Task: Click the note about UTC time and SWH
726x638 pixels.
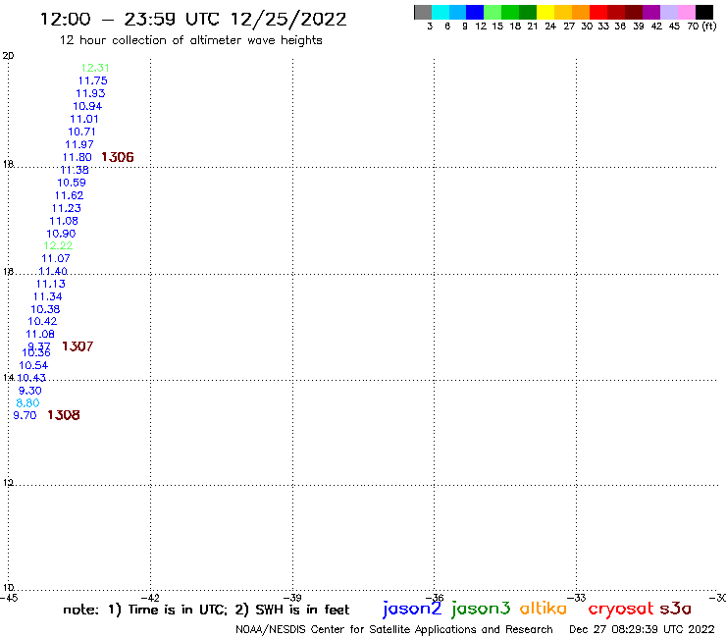Action: (206, 610)
